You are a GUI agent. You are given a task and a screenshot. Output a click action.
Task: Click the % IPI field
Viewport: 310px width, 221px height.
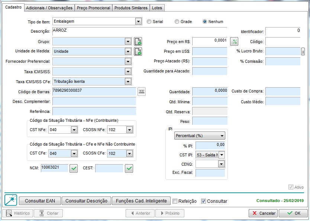(210, 146)
